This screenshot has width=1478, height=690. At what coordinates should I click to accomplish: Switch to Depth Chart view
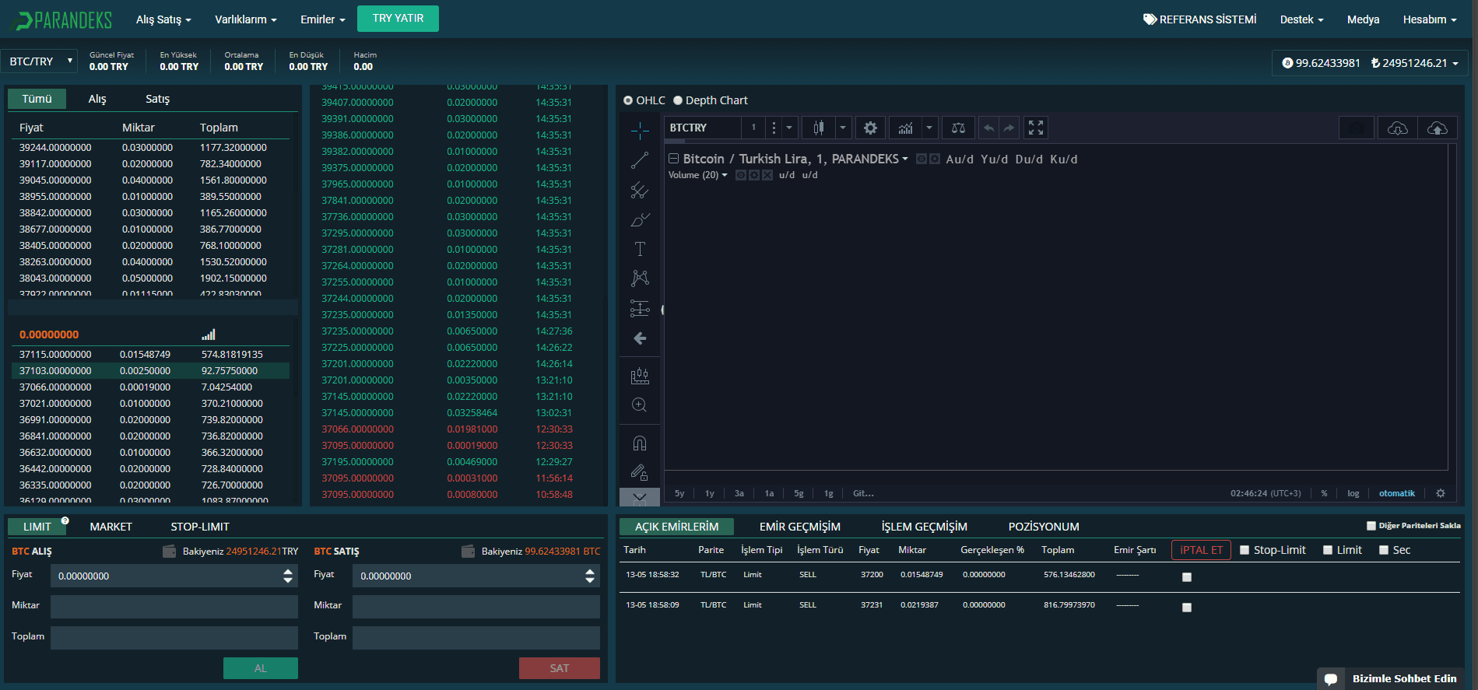[678, 100]
